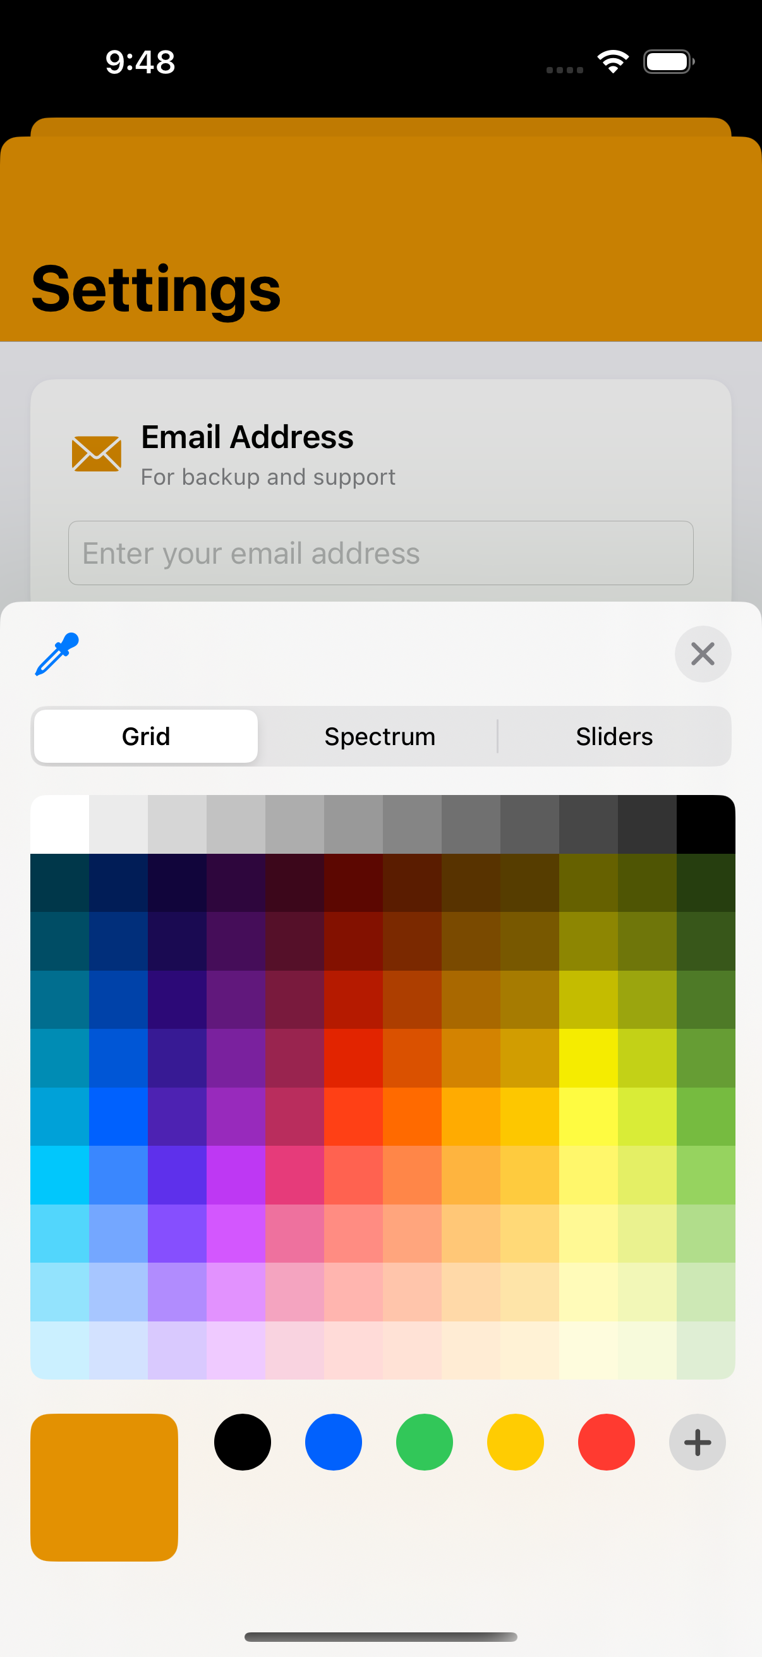Image resolution: width=762 pixels, height=1657 pixels.
Task: Select the red saved color circle
Action: 607,1442
